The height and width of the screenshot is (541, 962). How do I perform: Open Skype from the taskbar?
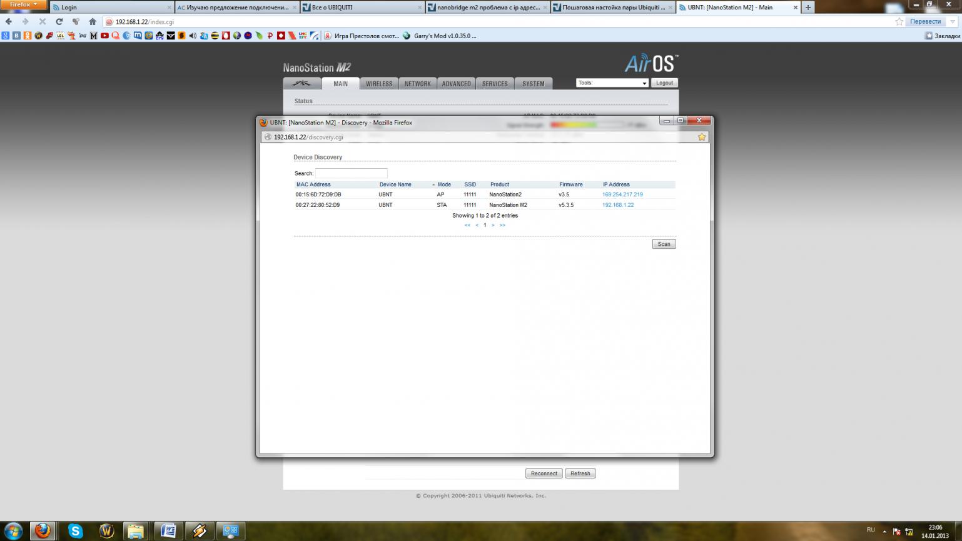[x=76, y=531]
